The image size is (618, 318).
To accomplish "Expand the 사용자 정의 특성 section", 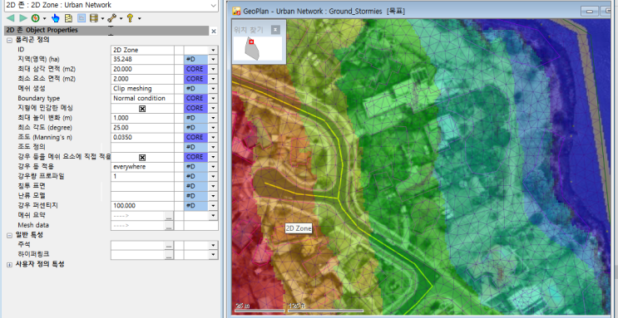I will tap(9, 265).
